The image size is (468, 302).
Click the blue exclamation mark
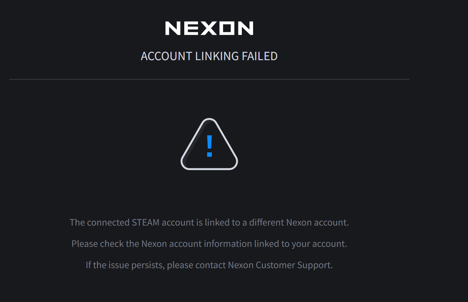[209, 146]
